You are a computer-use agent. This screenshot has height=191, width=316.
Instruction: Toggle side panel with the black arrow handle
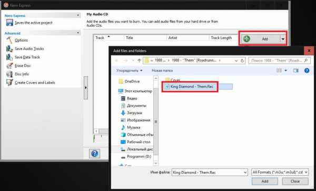click(86, 87)
